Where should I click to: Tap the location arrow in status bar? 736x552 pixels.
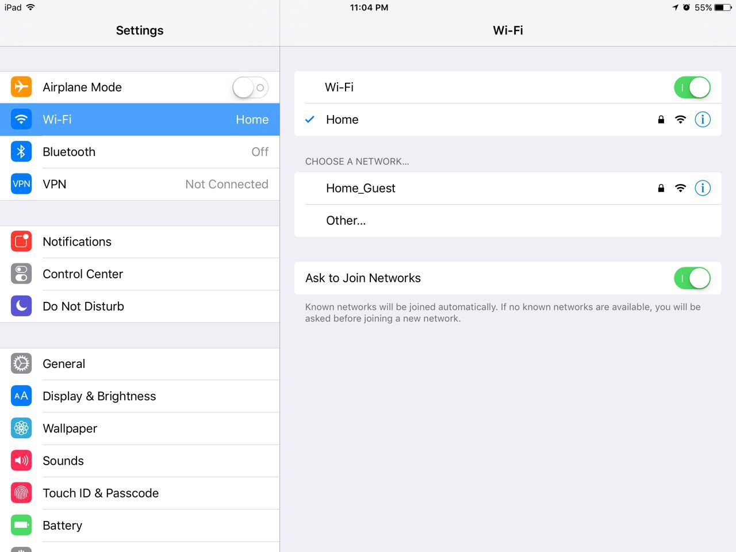click(675, 7)
